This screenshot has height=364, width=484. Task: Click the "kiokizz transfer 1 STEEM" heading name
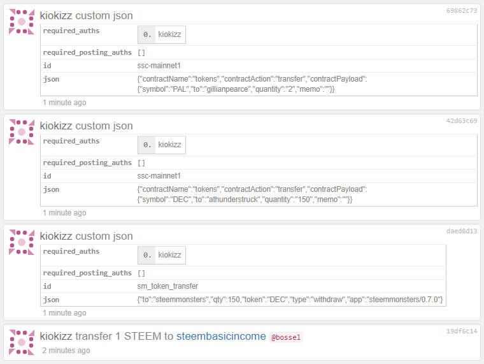(x=56, y=336)
